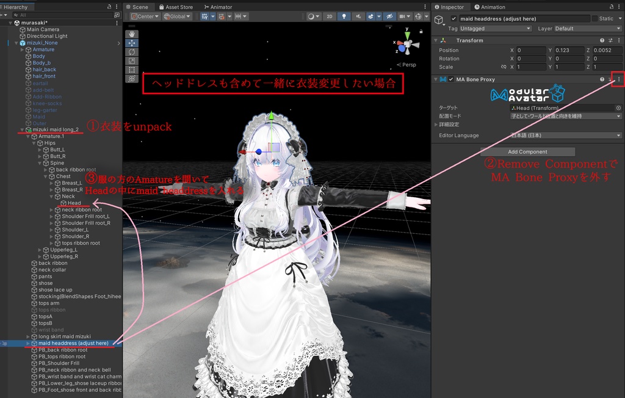Select the combined Transform tool
The width and height of the screenshot is (625, 398).
[x=132, y=79]
